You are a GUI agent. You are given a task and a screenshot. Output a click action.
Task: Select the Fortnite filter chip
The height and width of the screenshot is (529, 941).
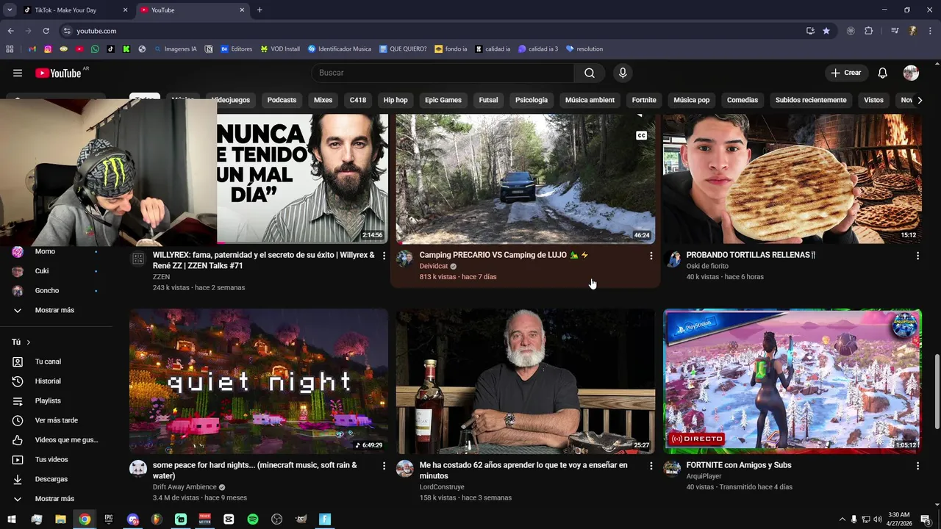644,100
